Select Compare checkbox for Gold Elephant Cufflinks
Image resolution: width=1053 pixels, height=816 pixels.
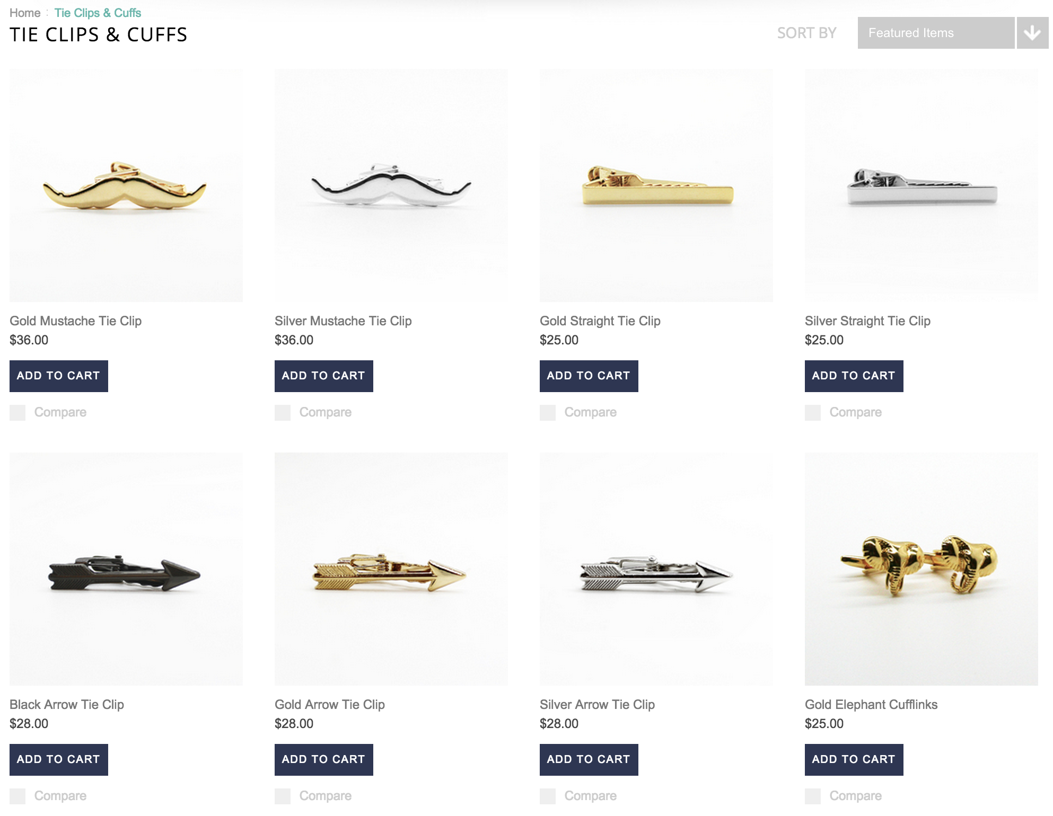point(813,796)
